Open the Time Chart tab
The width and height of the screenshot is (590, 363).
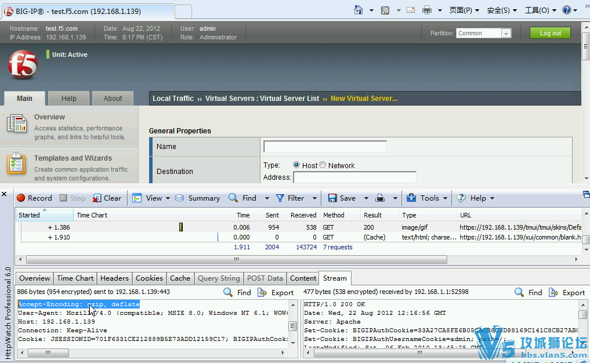pyautogui.click(x=75, y=278)
